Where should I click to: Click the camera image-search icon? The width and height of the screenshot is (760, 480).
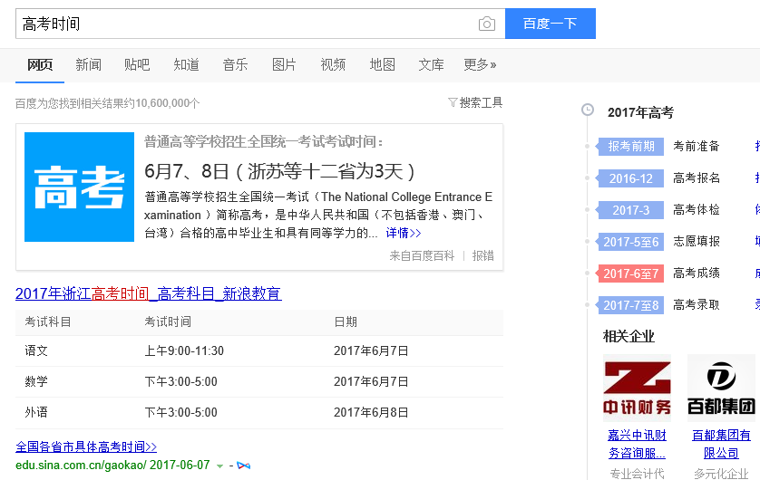tap(487, 24)
